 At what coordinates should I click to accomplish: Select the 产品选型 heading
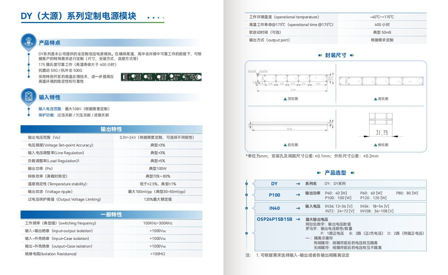335,173
